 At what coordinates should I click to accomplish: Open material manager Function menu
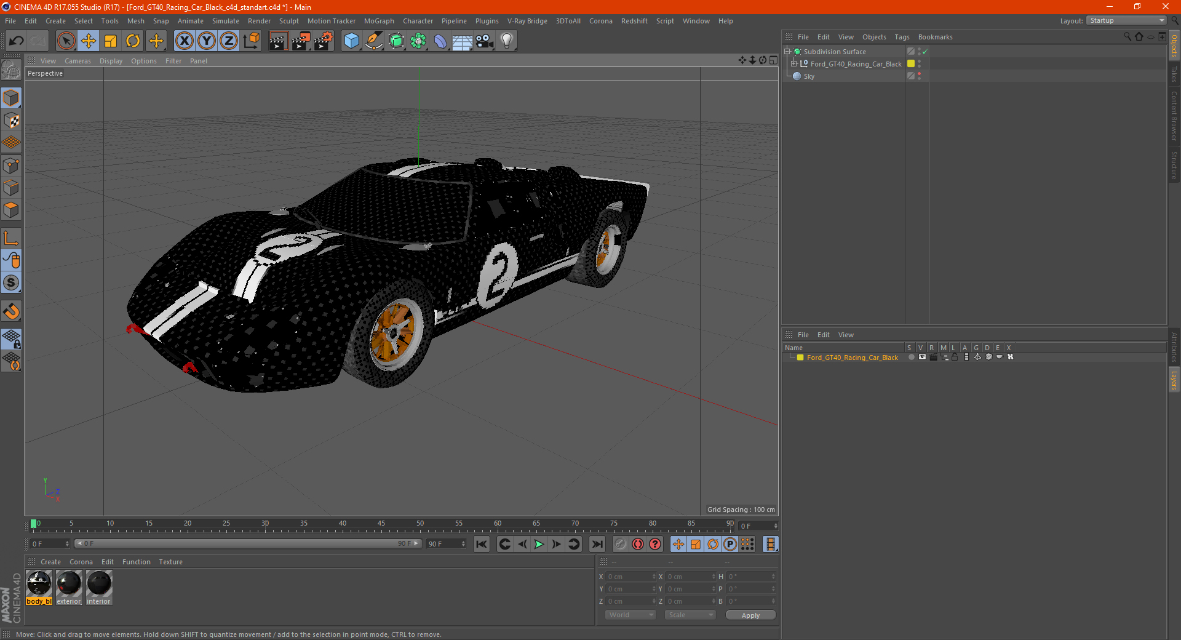137,562
